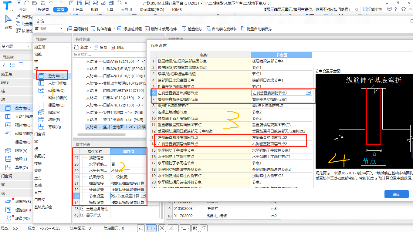The width and height of the screenshot is (413, 232).
Task: Click the Open folder icon in quick access toolbar
Action: 35,3
